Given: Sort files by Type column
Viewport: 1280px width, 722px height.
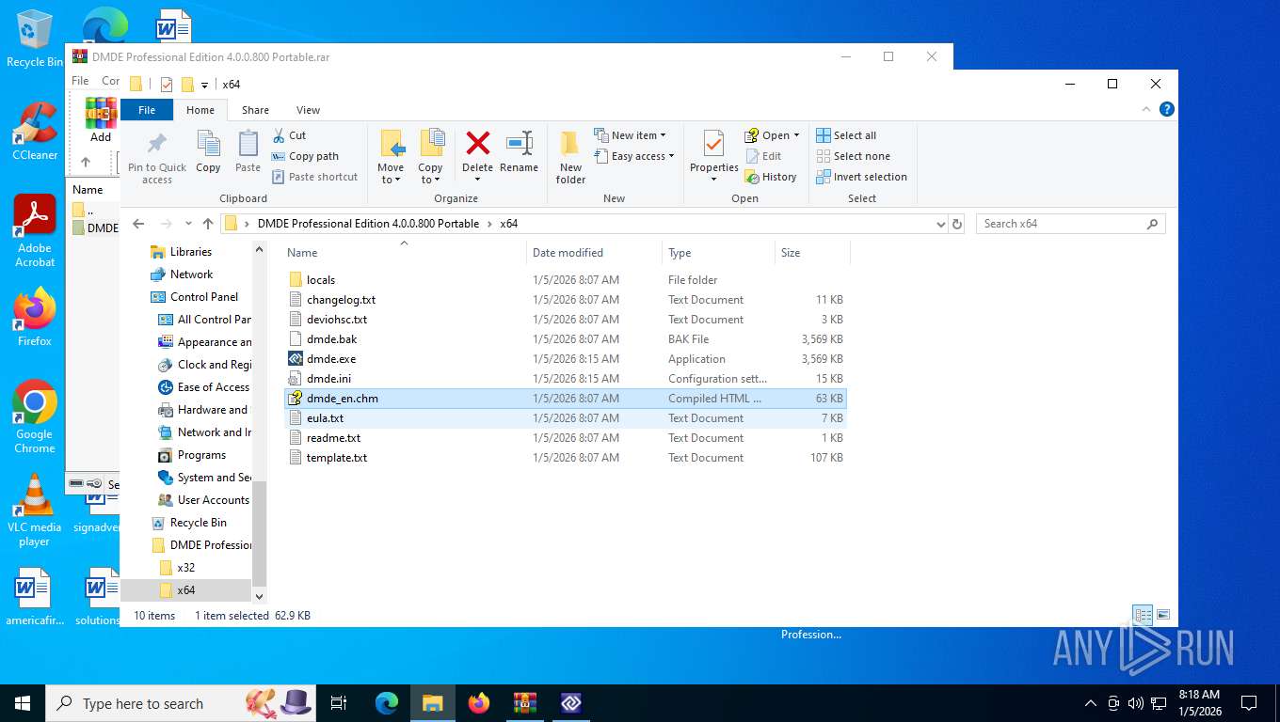Looking at the screenshot, I should 718,252.
